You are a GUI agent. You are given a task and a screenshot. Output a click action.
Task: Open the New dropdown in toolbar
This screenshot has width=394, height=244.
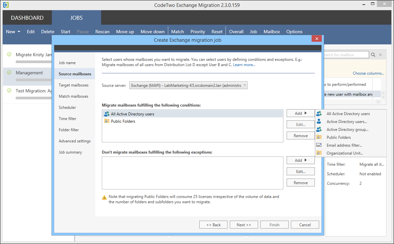13,32
